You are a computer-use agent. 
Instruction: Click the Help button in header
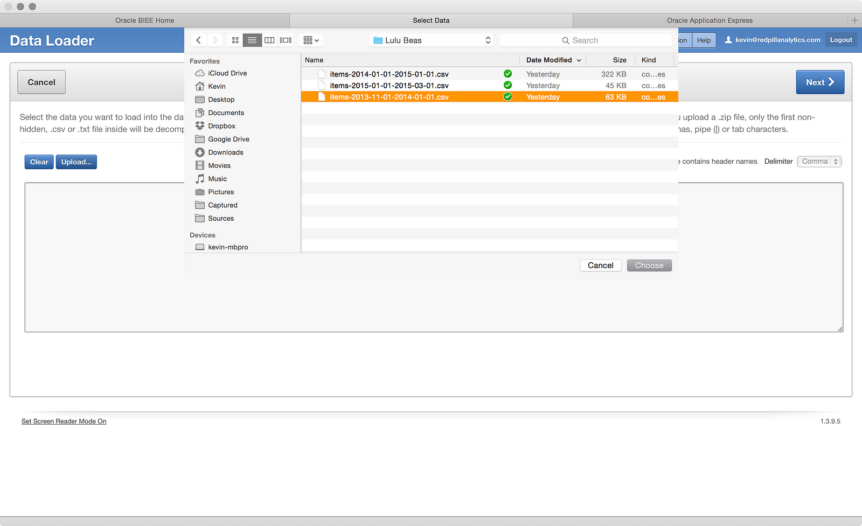pyautogui.click(x=704, y=40)
